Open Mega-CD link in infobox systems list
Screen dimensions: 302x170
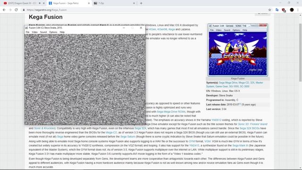[243, 83]
